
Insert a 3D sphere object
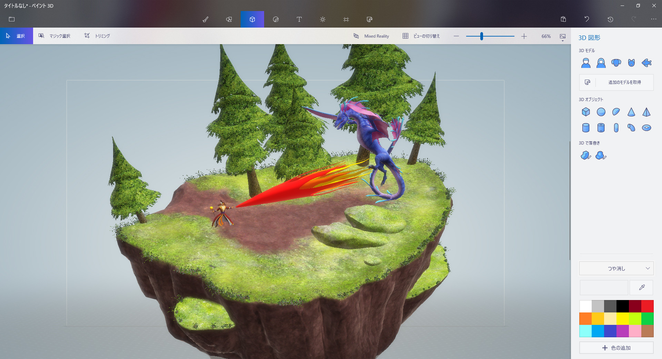pos(601,112)
